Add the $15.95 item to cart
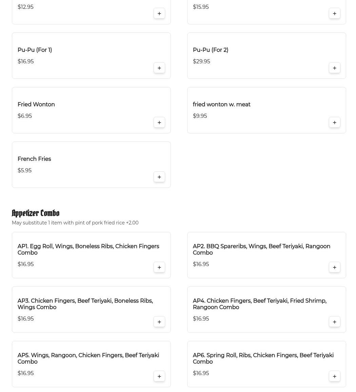 coord(335,13)
